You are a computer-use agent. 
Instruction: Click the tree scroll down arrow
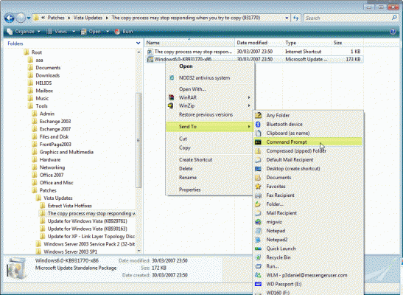pyautogui.click(x=139, y=251)
